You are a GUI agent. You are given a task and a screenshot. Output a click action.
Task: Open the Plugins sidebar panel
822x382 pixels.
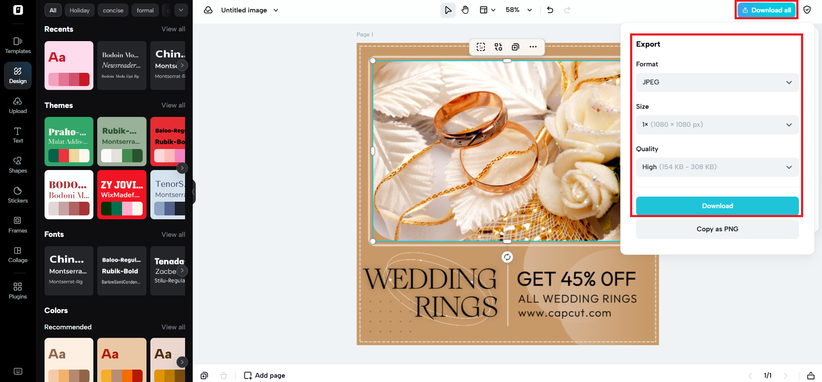coord(18,291)
